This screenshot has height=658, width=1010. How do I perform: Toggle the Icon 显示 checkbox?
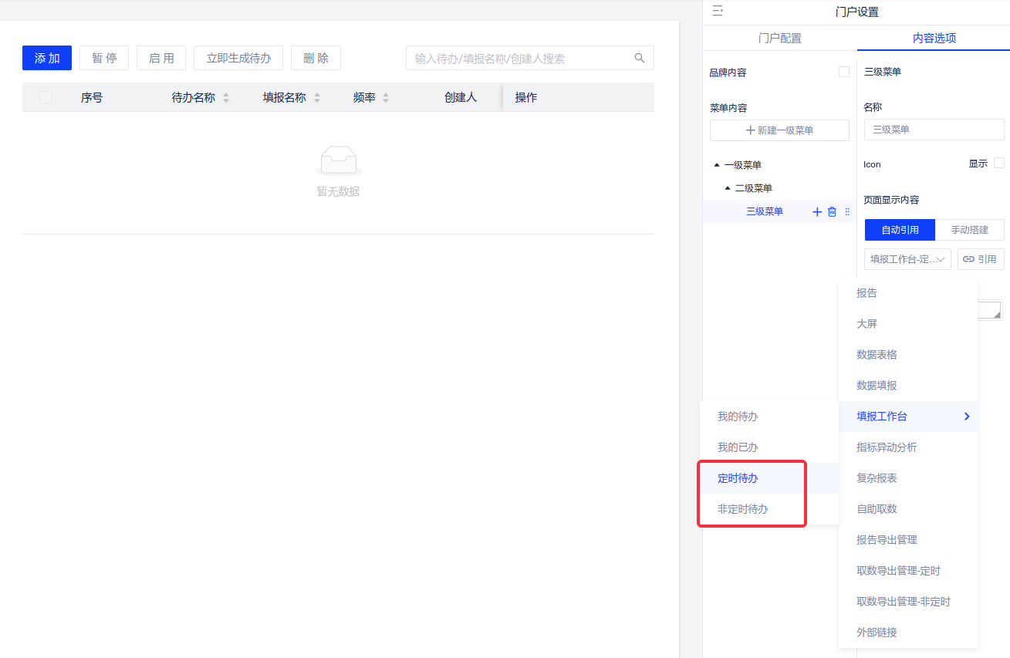999,163
